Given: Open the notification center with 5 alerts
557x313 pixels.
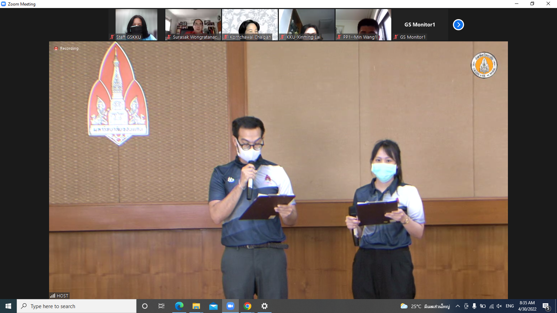Looking at the screenshot, I should pos(546,306).
